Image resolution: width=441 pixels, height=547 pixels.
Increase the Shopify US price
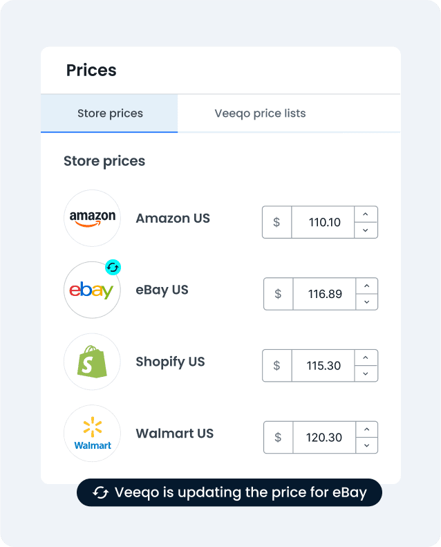point(366,358)
